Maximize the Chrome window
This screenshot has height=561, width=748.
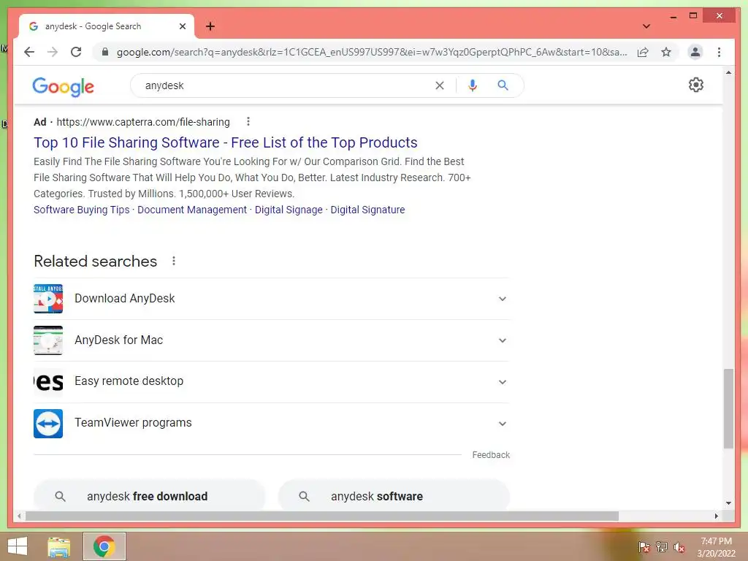point(693,16)
